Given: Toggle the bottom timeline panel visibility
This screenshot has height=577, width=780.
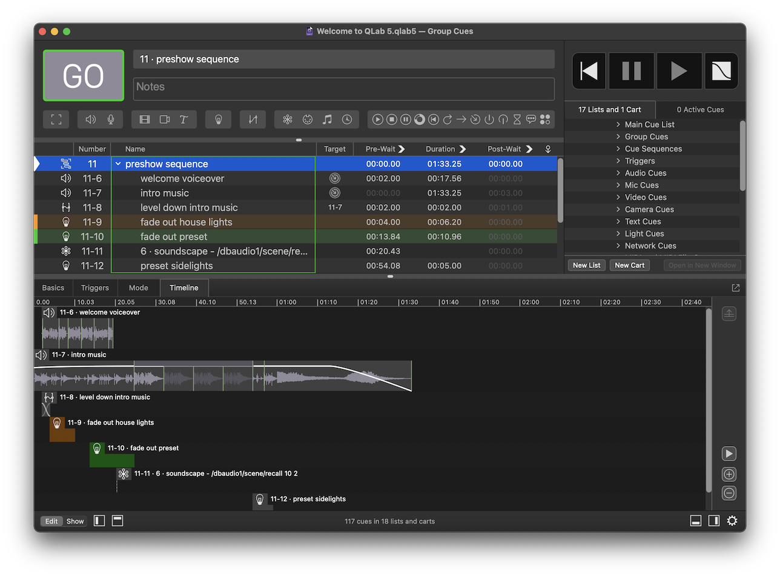Looking at the screenshot, I should pyautogui.click(x=695, y=521).
